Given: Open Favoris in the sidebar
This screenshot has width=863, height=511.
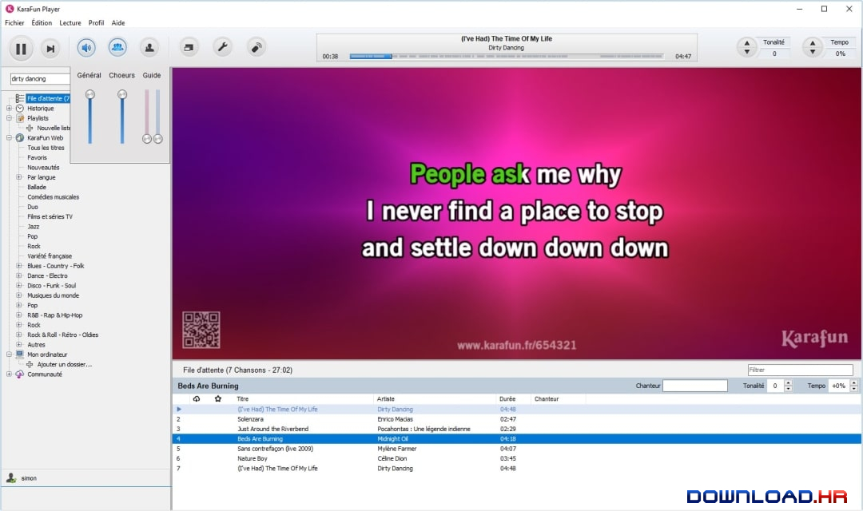Looking at the screenshot, I should 37,157.
